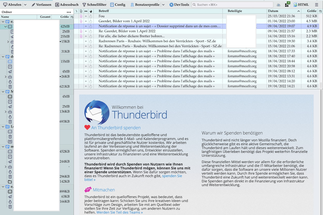This screenshot has width=323, height=215.
Task: Open the Benutzerprofile dropdown arrow
Action: 163,5
